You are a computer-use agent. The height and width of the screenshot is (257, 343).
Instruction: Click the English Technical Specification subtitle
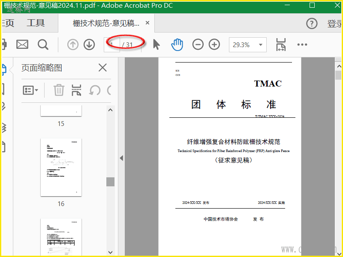(233, 151)
